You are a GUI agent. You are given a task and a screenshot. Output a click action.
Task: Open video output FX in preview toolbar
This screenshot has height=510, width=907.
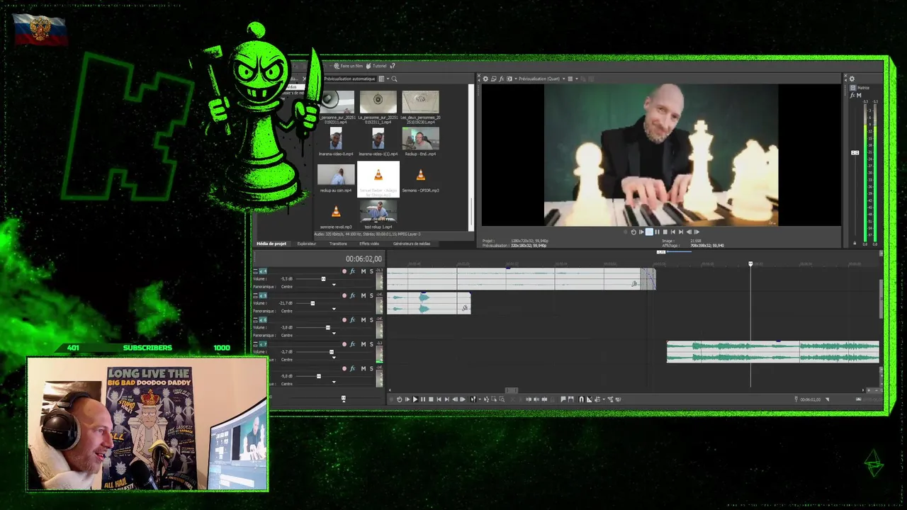click(x=502, y=79)
